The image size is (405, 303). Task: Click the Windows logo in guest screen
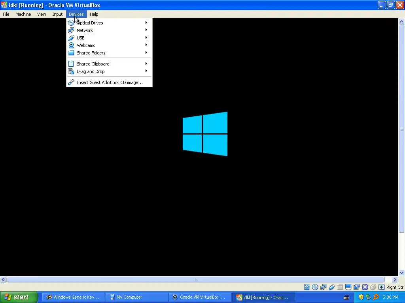click(x=205, y=134)
